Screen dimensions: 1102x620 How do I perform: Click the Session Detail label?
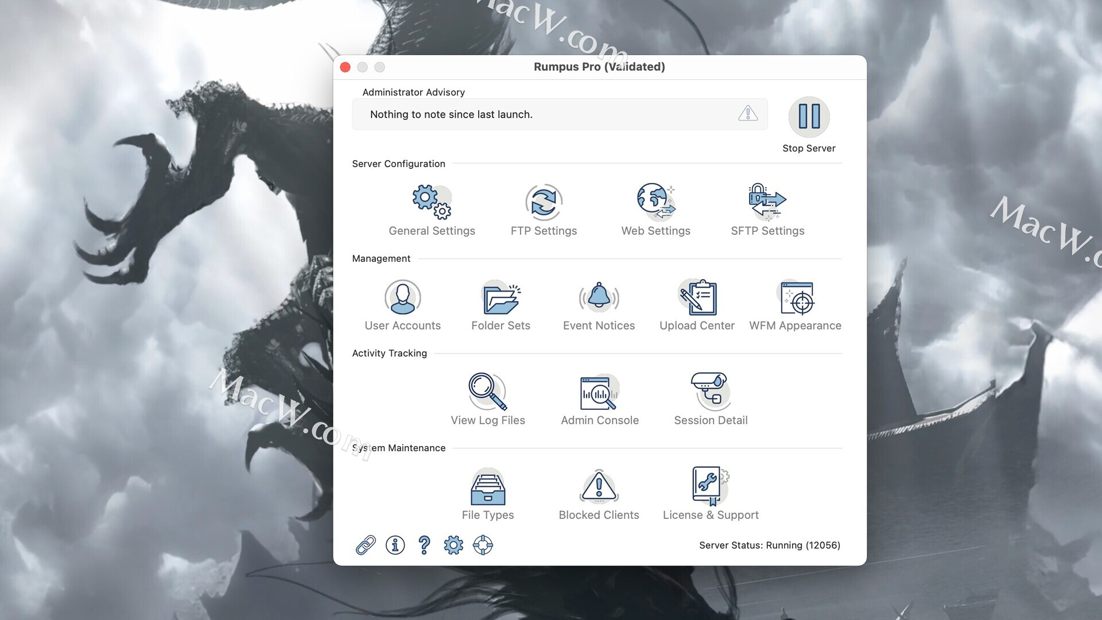[711, 420]
